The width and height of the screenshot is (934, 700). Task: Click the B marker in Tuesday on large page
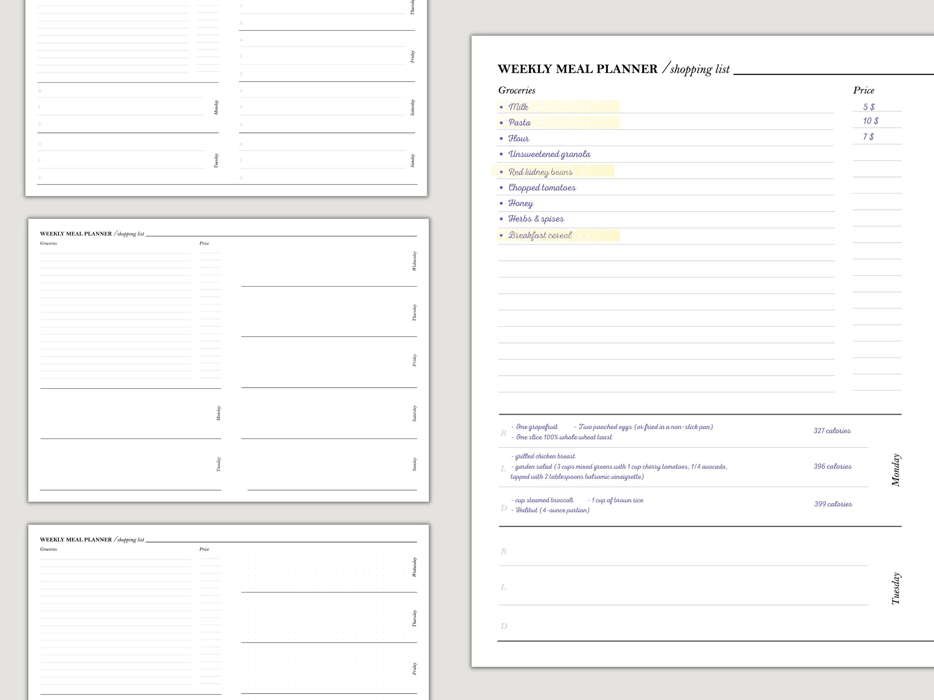tap(503, 551)
